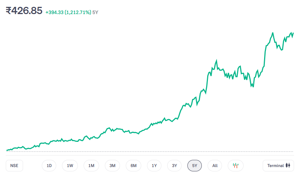Switch chart to candlestick view icon

[x=236, y=166]
